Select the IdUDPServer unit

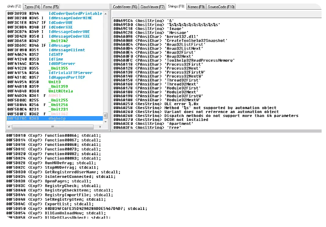[55, 64]
